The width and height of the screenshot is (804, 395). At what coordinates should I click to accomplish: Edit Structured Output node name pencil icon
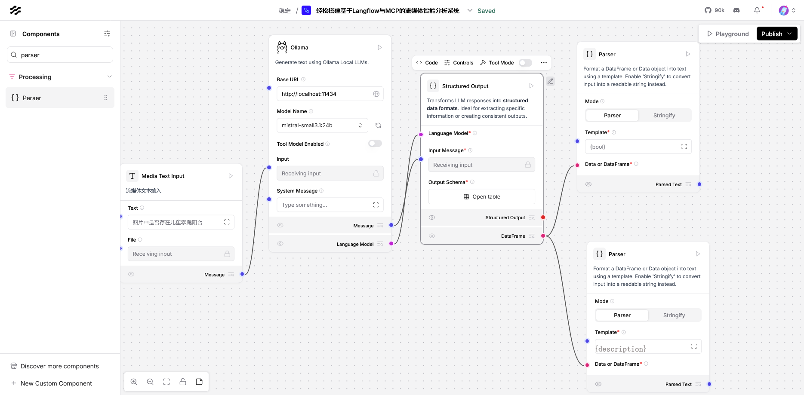pyautogui.click(x=550, y=81)
